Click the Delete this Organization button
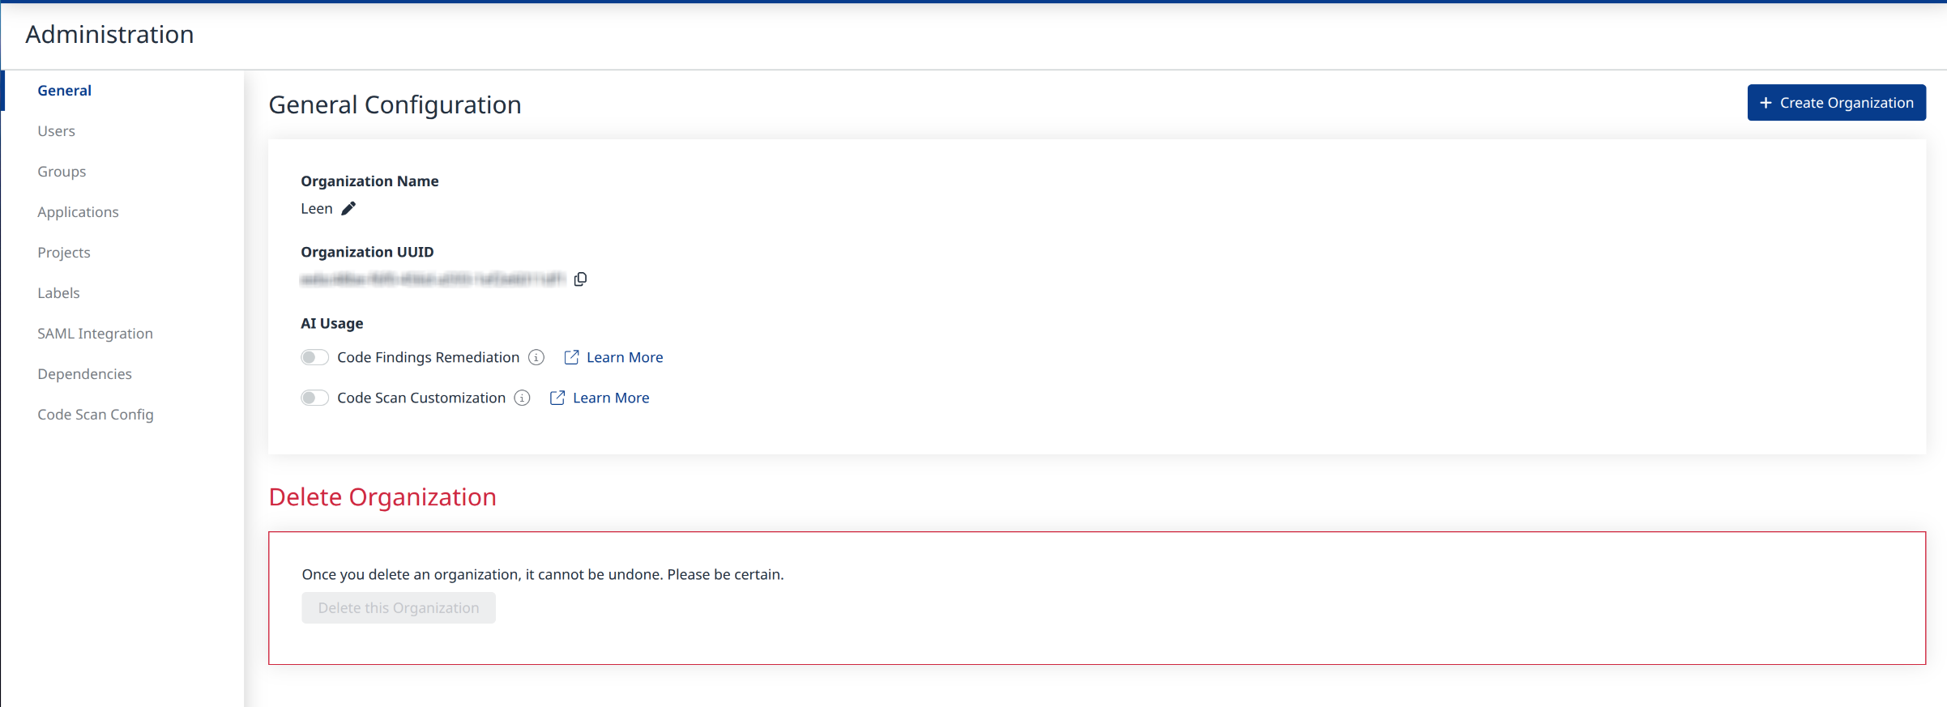The height and width of the screenshot is (707, 1947). click(x=399, y=607)
